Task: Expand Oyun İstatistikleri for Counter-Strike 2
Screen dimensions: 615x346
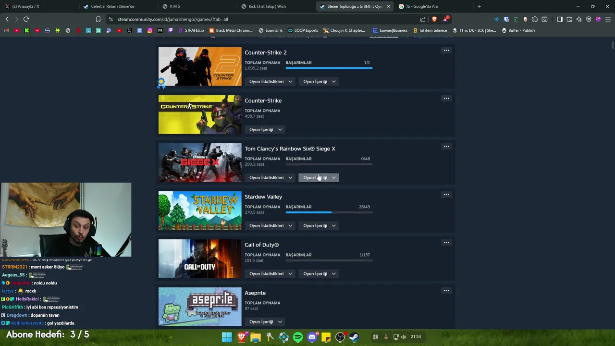Action: [271, 82]
